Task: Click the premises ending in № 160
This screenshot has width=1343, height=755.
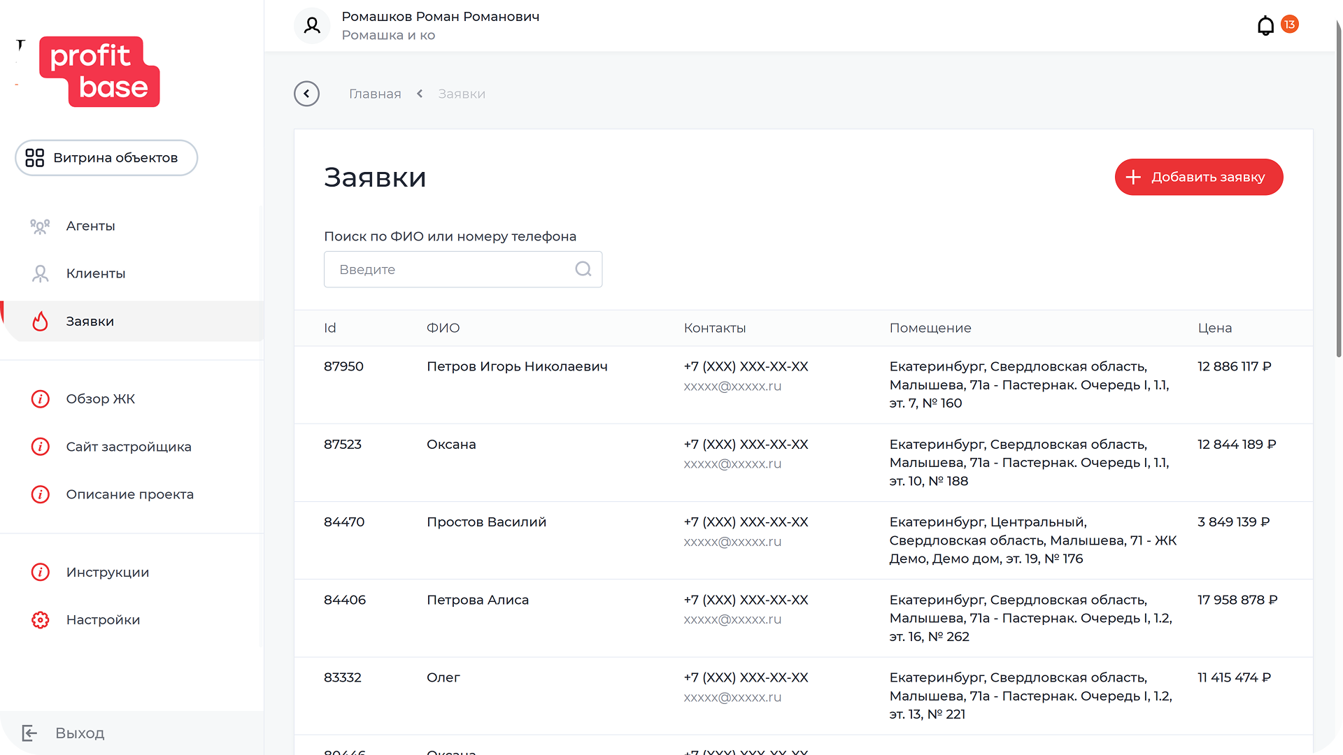Action: point(1029,384)
